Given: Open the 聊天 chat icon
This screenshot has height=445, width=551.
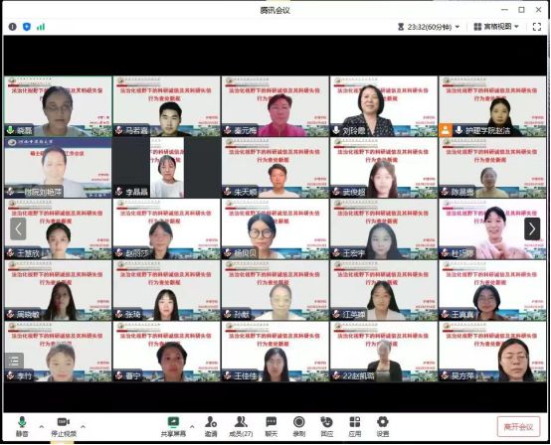Looking at the screenshot, I should point(271,426).
